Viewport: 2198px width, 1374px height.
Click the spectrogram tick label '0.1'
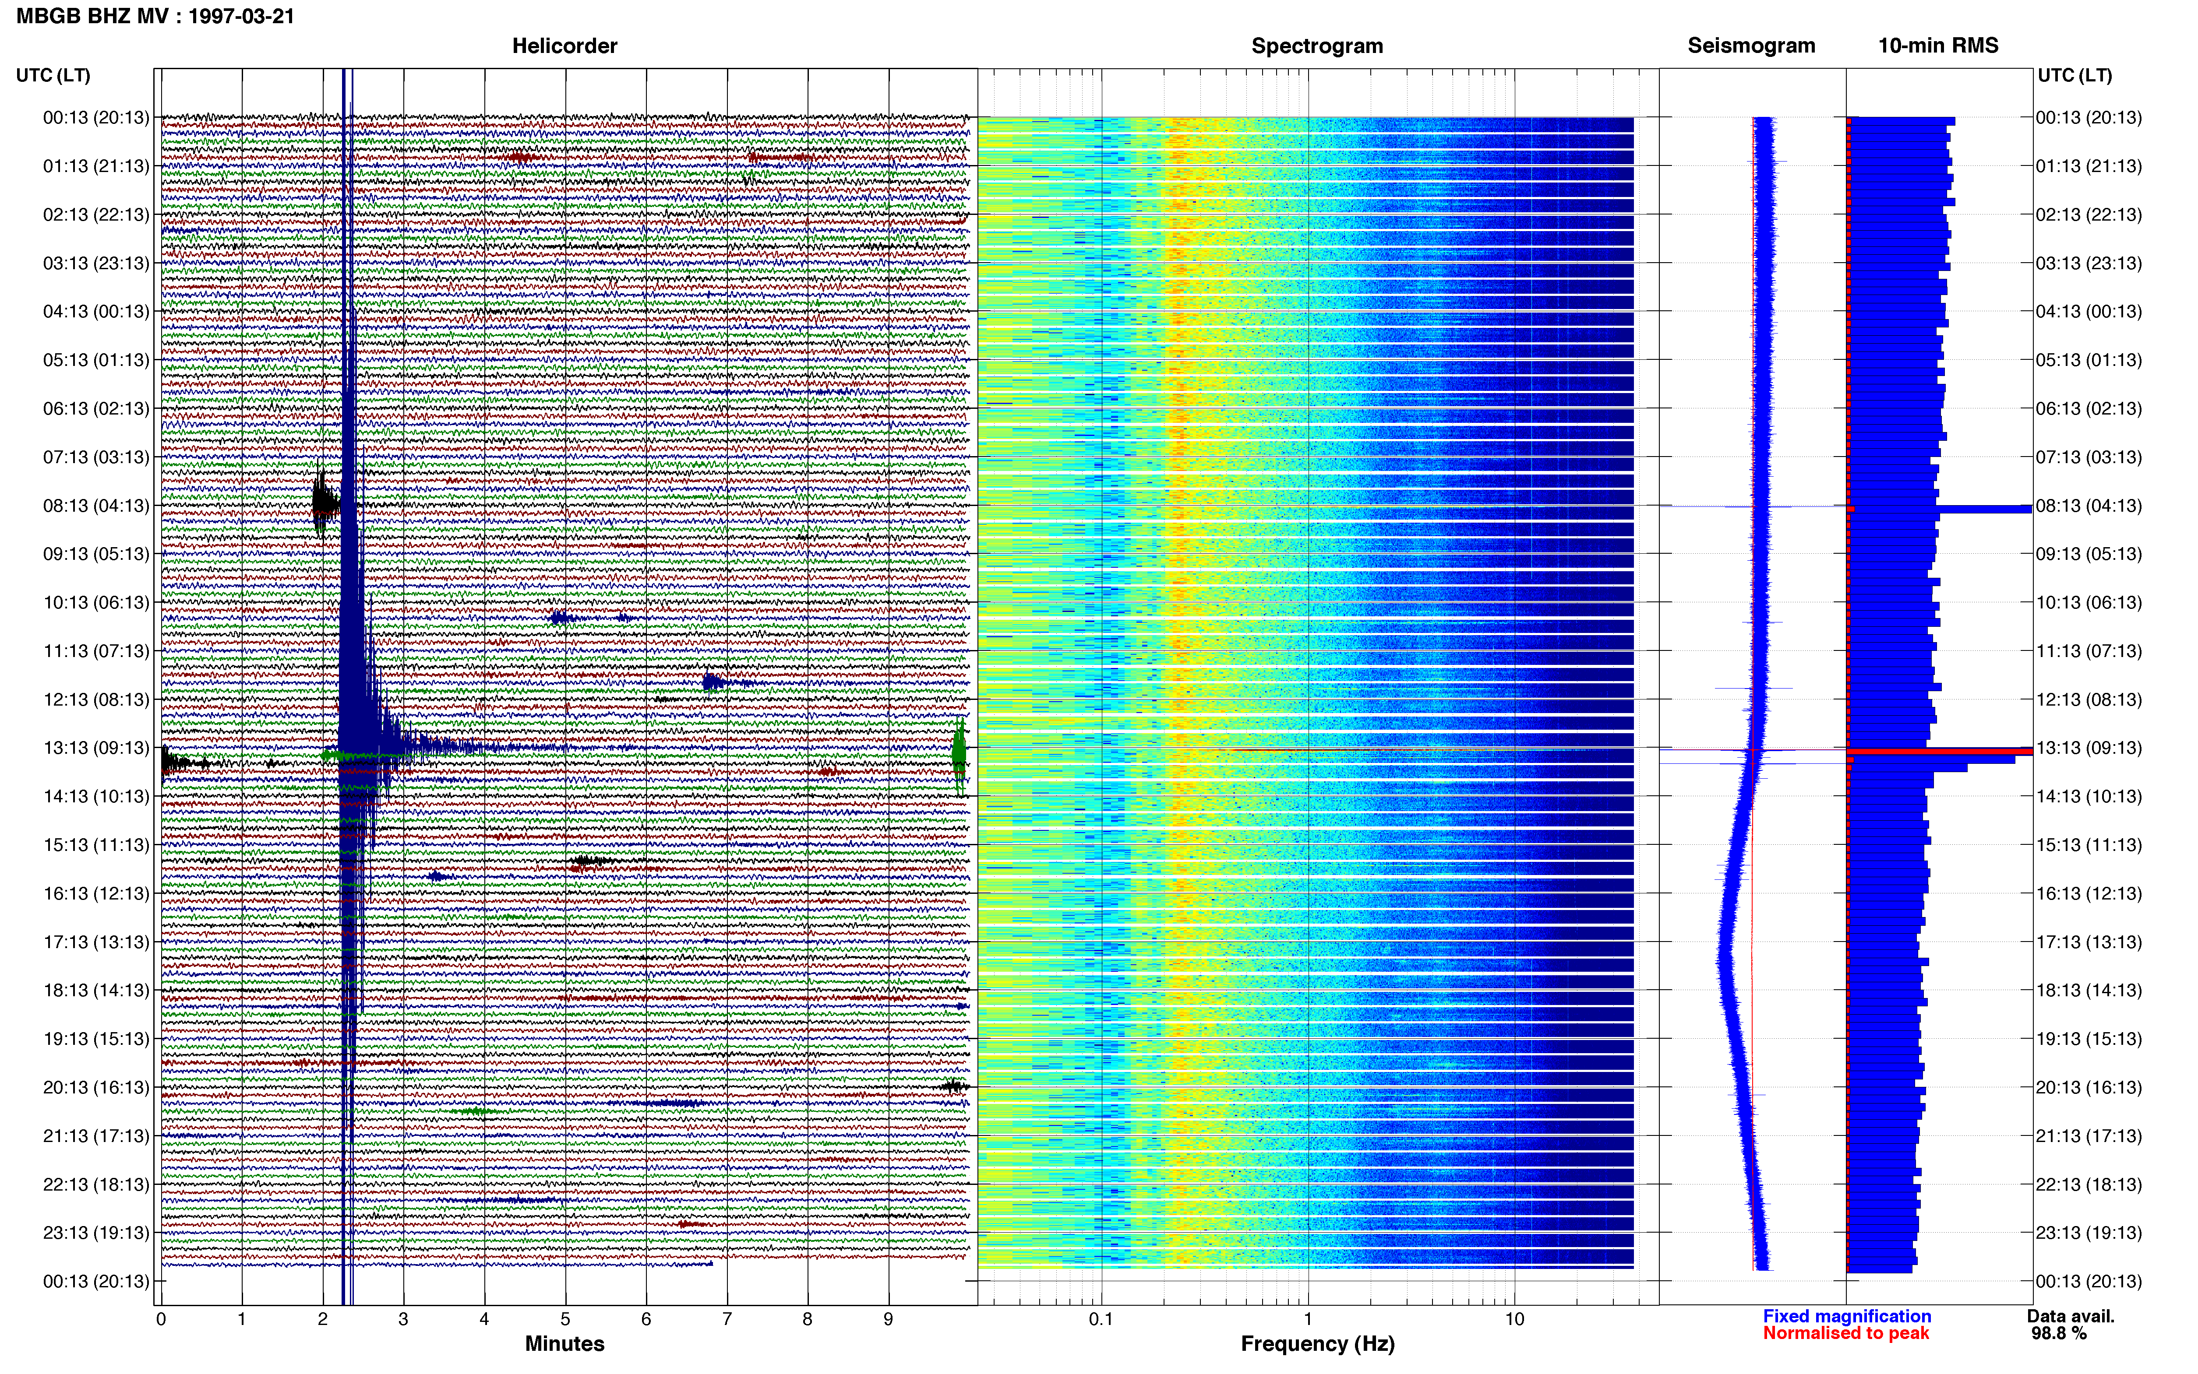click(x=1101, y=1319)
